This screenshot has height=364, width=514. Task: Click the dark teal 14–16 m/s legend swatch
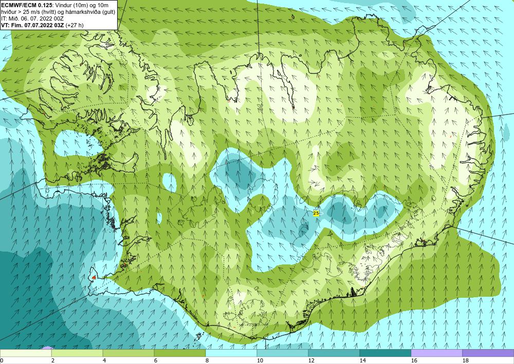[x=385, y=353]
